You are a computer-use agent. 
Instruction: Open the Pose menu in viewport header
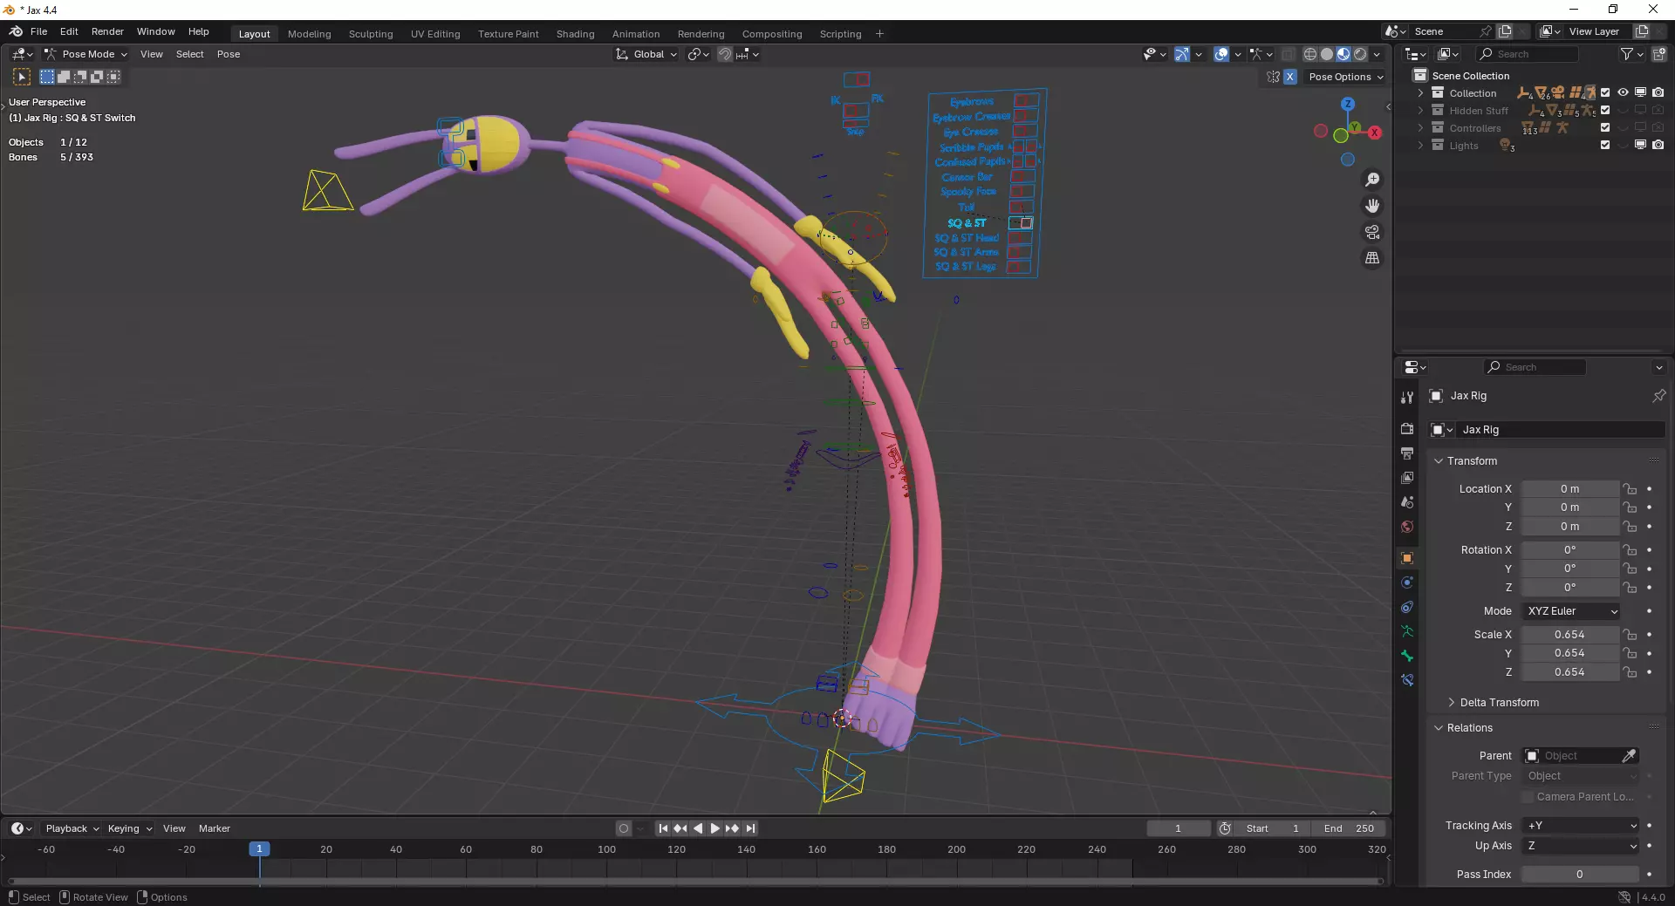pos(229,54)
